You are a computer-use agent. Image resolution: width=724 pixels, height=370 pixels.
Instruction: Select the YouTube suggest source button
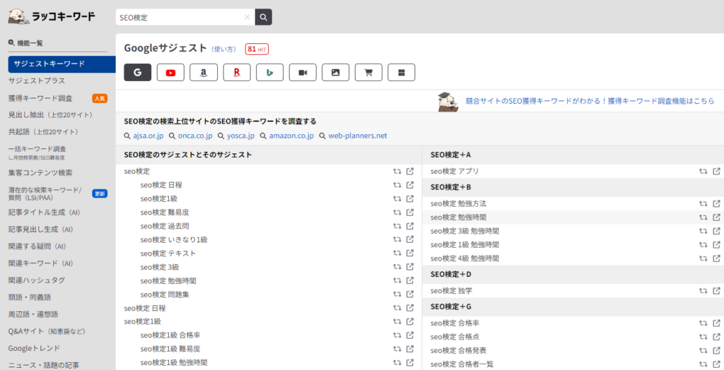click(170, 72)
